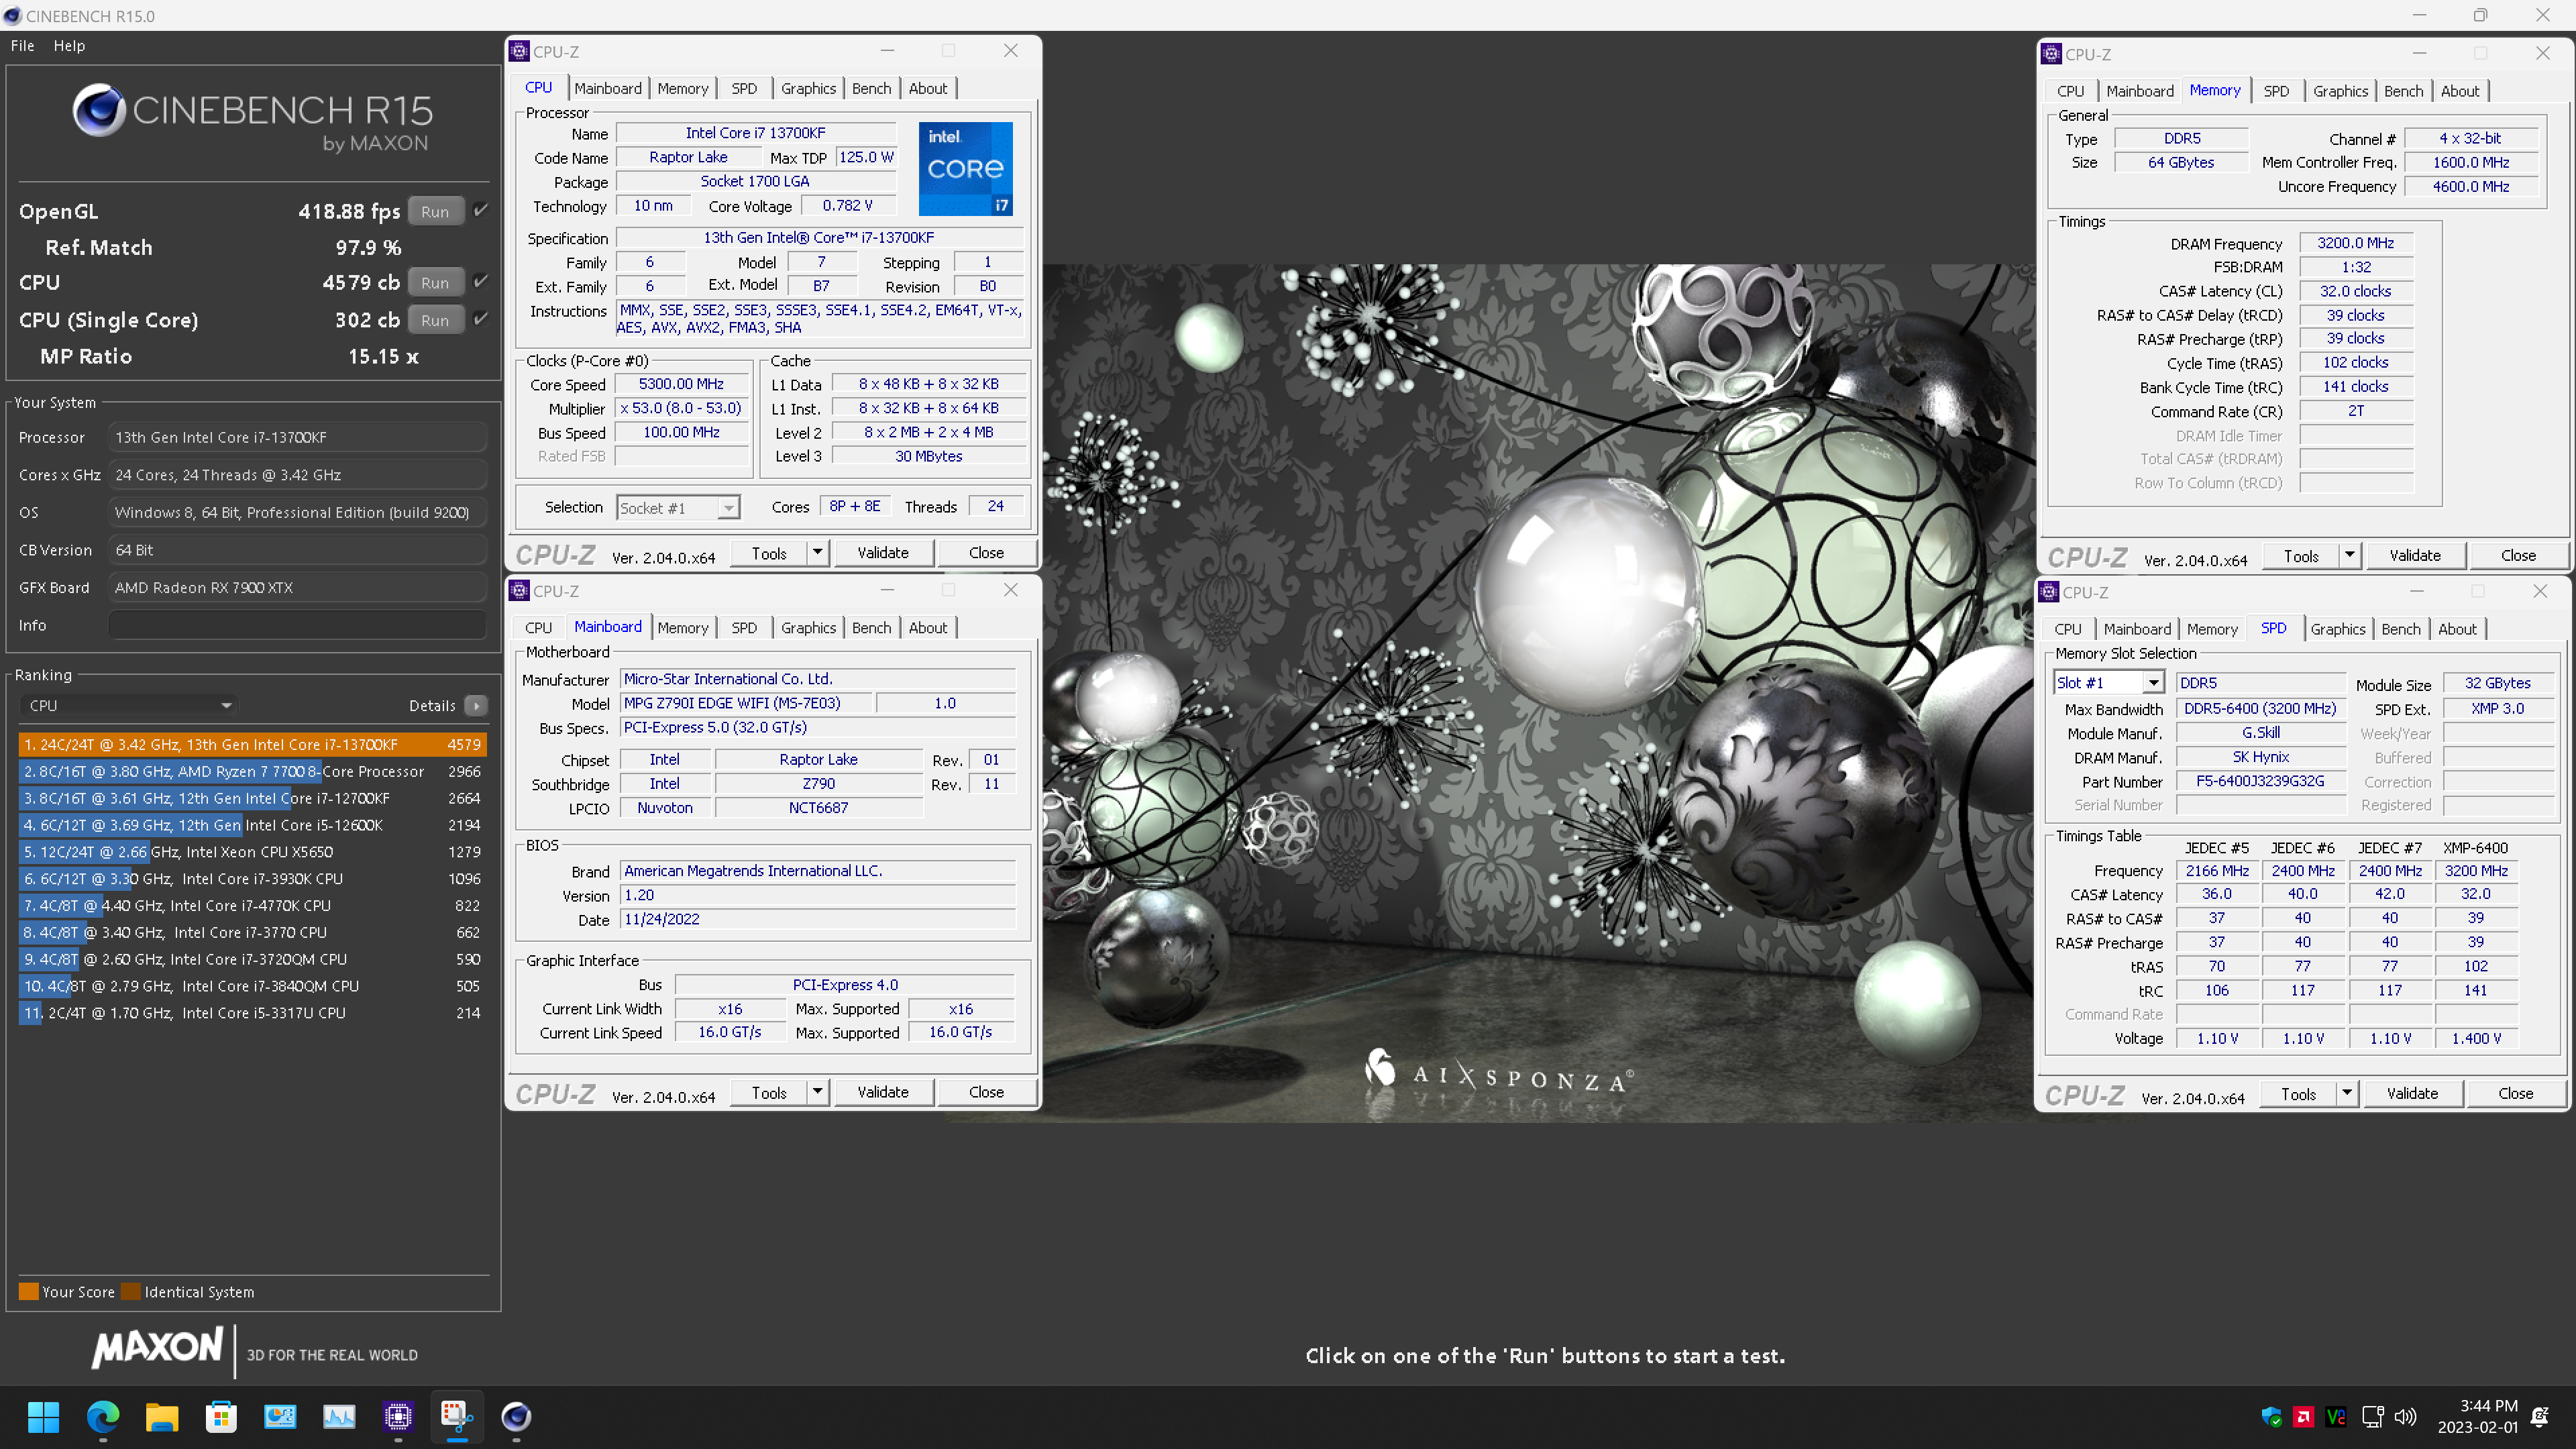Open the Cinebench File menu

(22, 45)
